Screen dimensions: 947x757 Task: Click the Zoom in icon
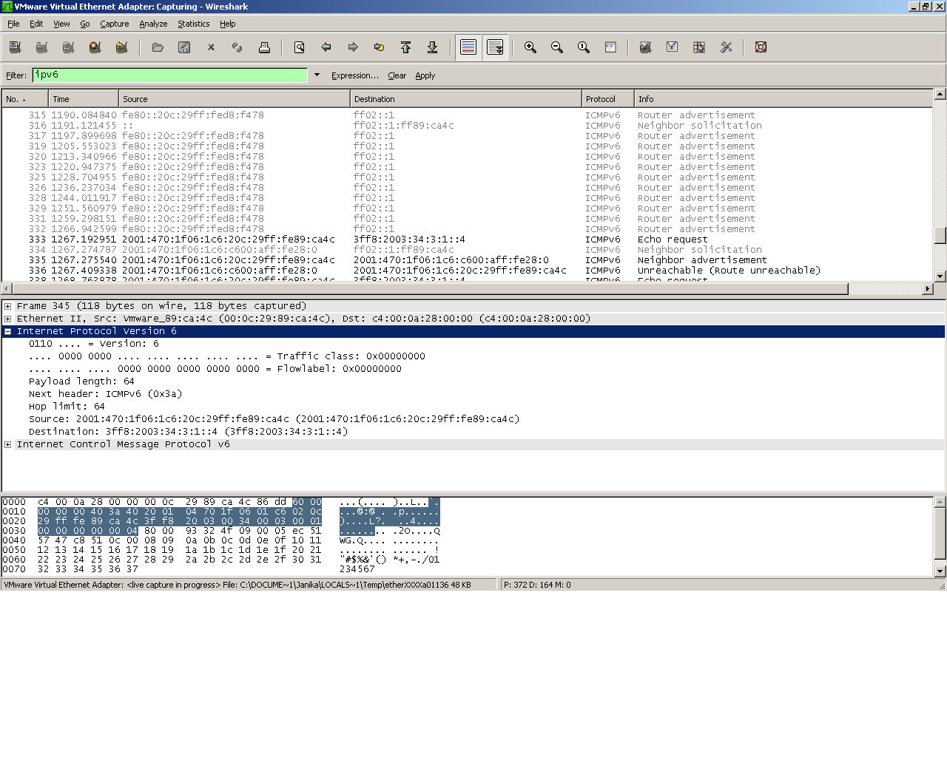click(x=530, y=47)
